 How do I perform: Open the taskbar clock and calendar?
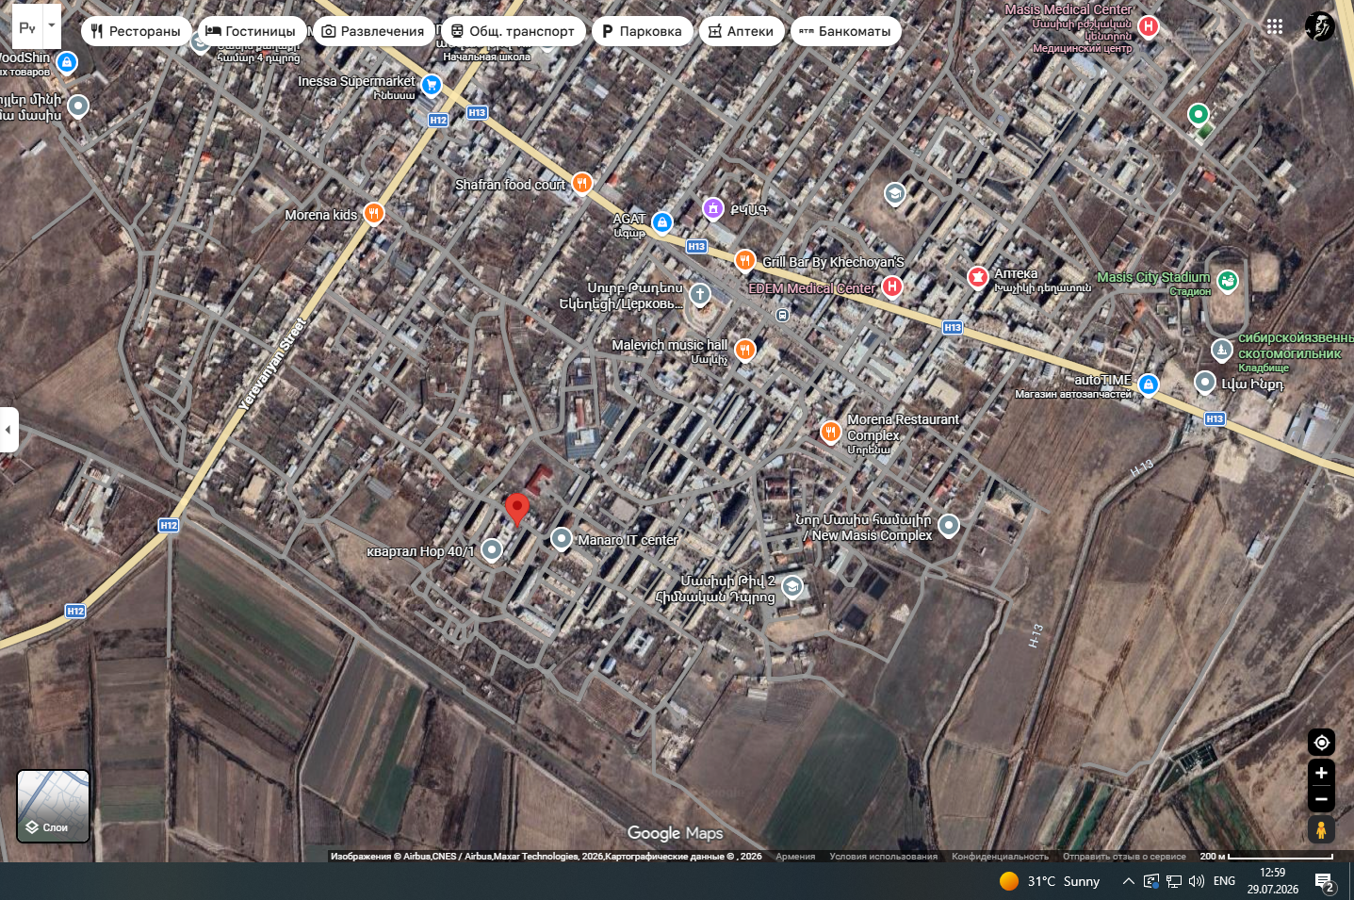pos(1273,881)
